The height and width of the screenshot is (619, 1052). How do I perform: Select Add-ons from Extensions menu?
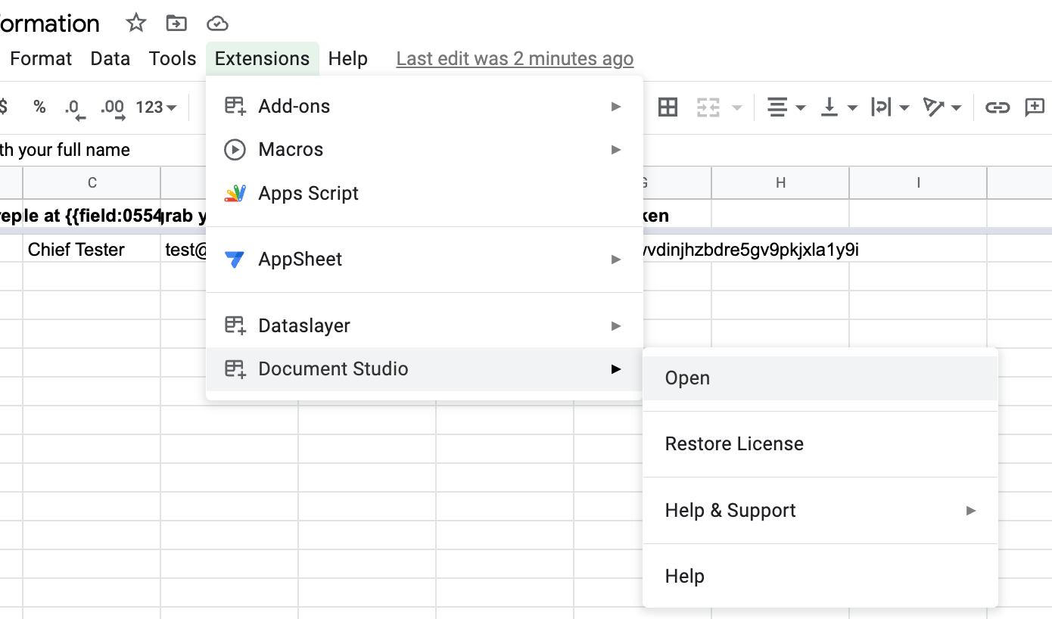pos(425,106)
